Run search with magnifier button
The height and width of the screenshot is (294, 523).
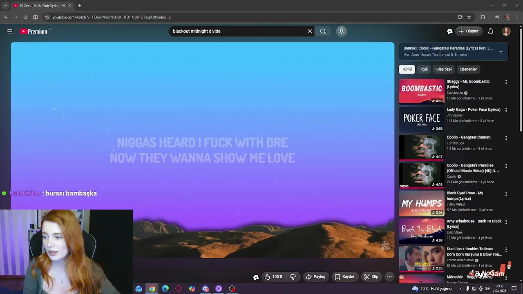click(x=323, y=31)
